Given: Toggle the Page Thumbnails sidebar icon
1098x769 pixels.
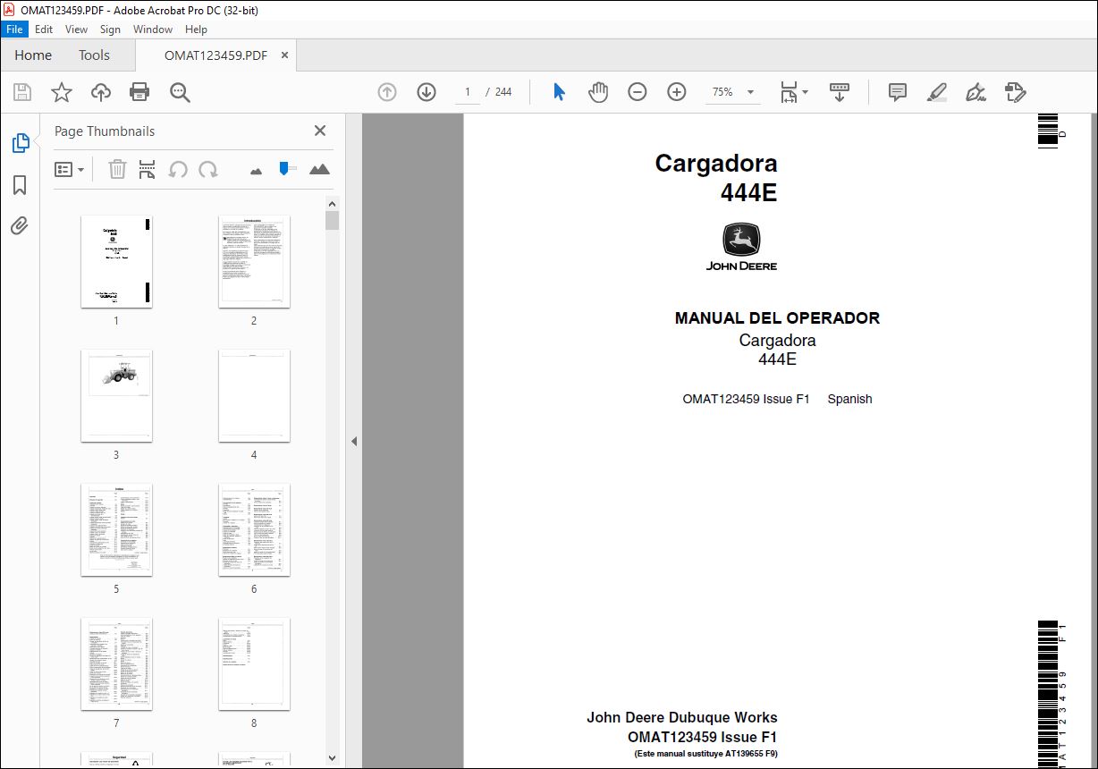Looking at the screenshot, I should [x=20, y=143].
